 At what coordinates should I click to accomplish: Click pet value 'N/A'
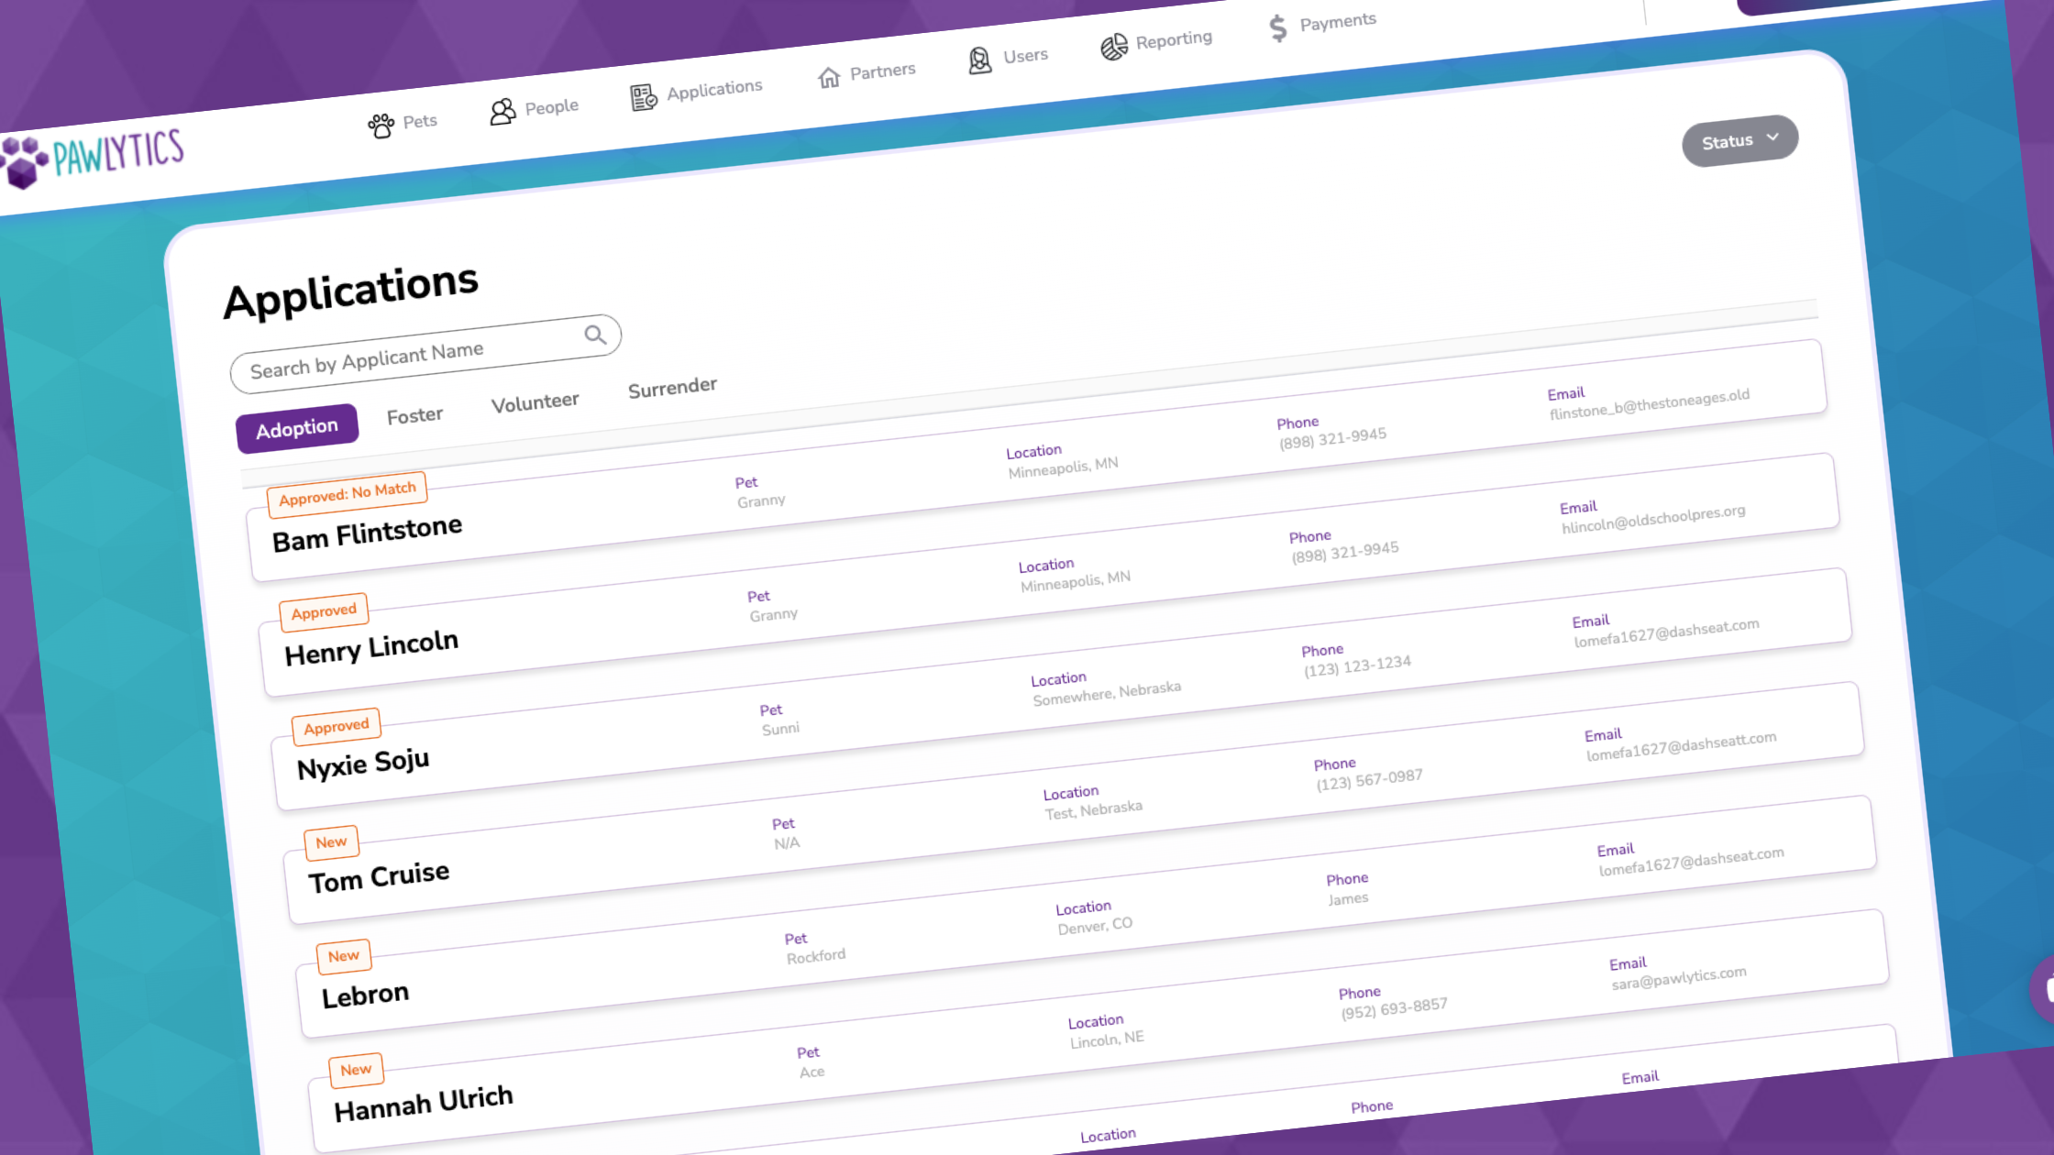[x=787, y=842]
